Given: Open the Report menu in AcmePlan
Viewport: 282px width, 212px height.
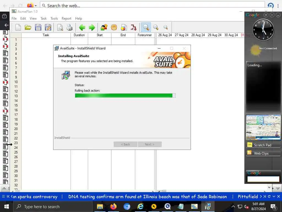Looking at the screenshot, I should (66, 18).
